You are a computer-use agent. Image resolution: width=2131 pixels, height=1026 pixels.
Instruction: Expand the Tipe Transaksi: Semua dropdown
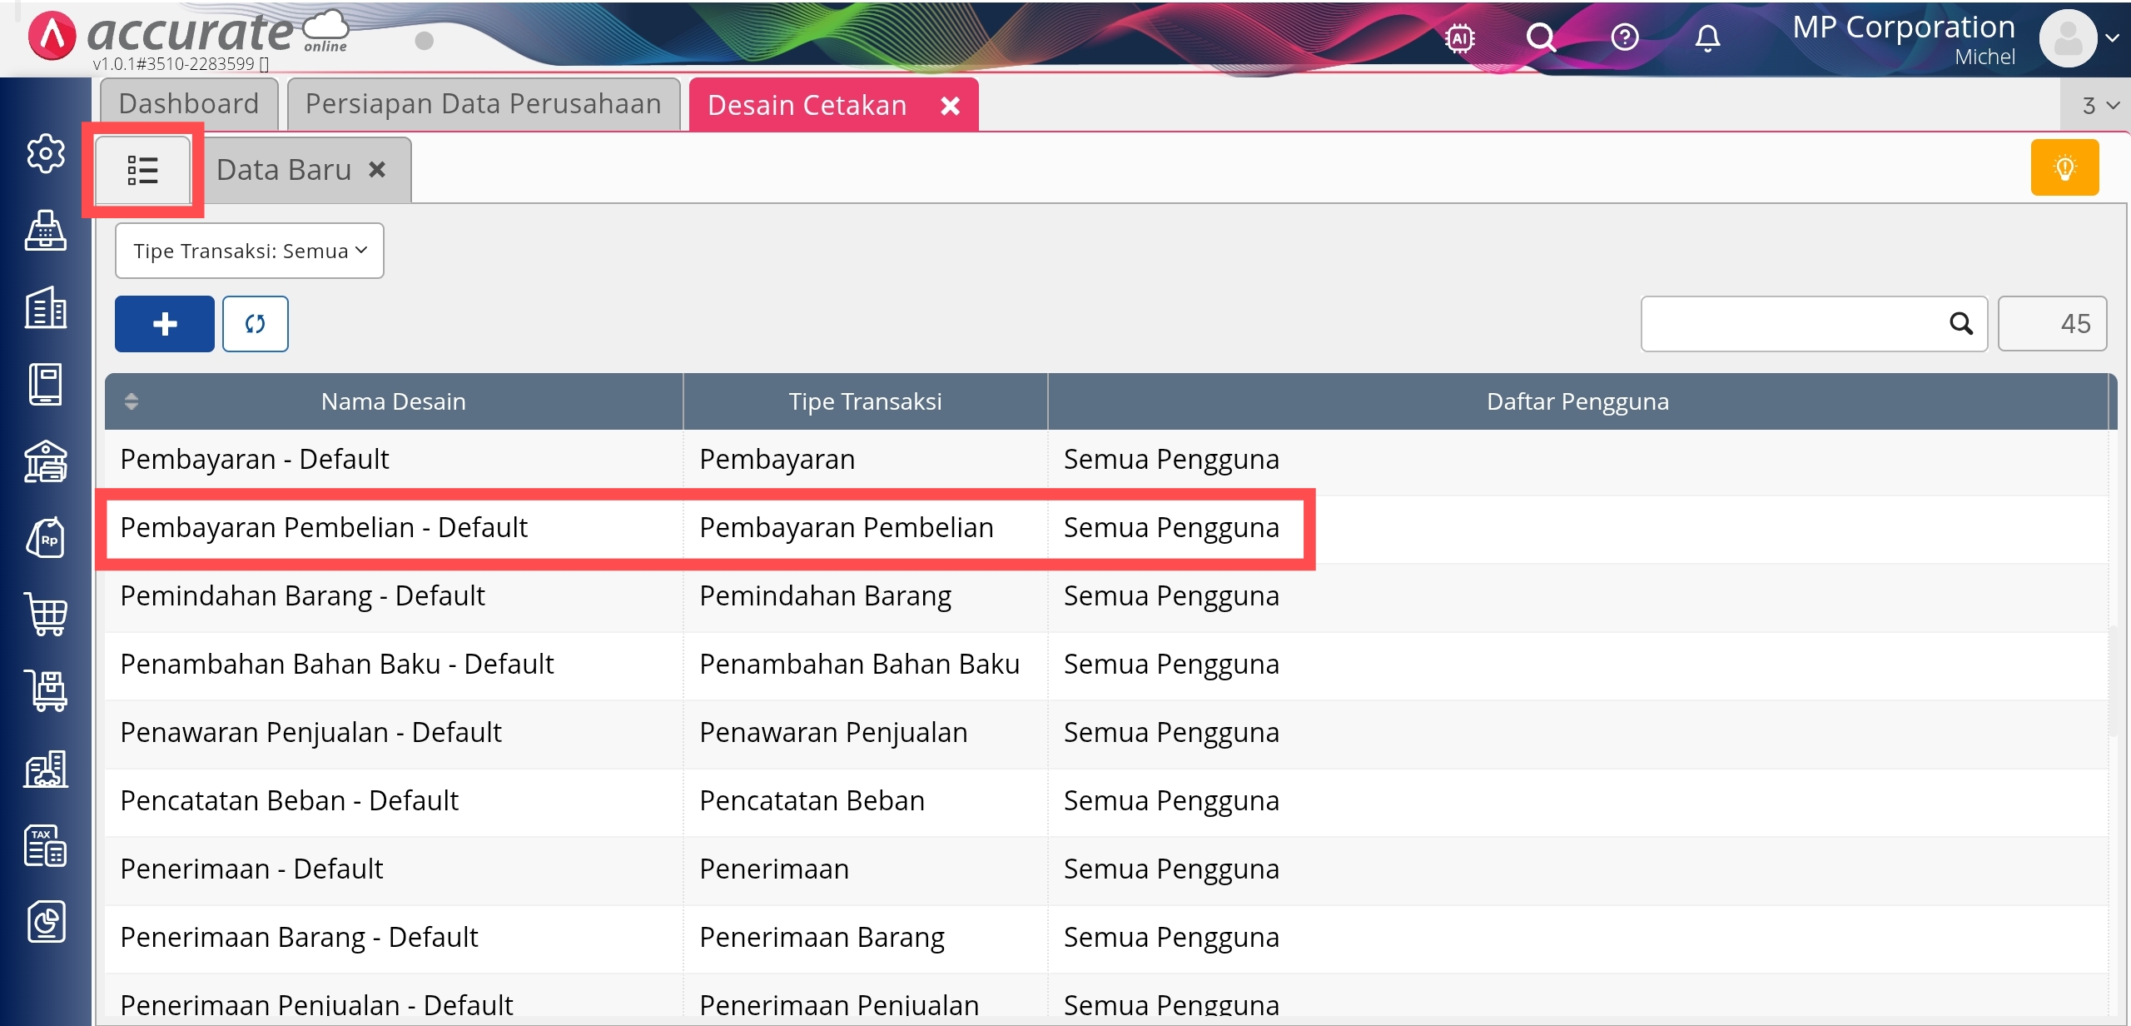[x=250, y=251]
